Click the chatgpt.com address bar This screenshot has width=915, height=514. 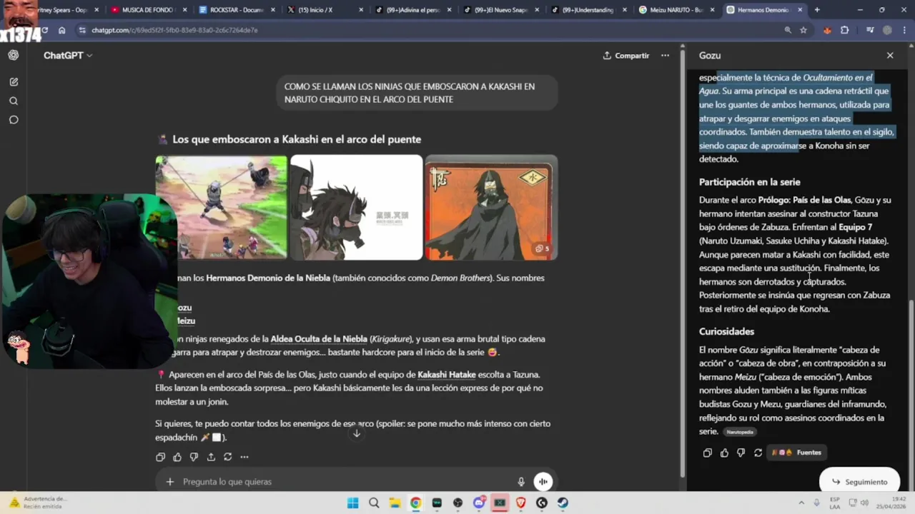click(429, 30)
